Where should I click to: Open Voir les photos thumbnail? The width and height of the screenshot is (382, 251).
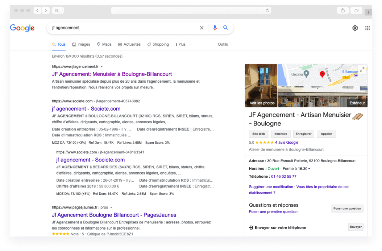pyautogui.click(x=261, y=86)
